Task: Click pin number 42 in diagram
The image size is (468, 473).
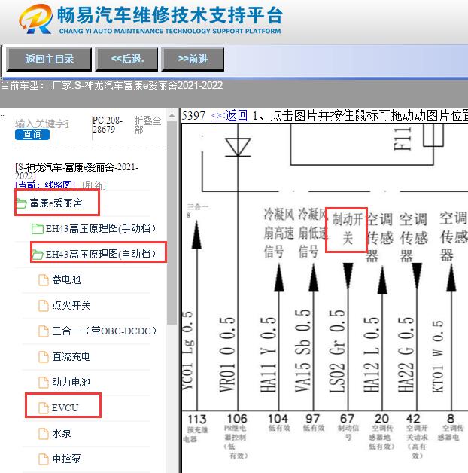Action: [413, 419]
